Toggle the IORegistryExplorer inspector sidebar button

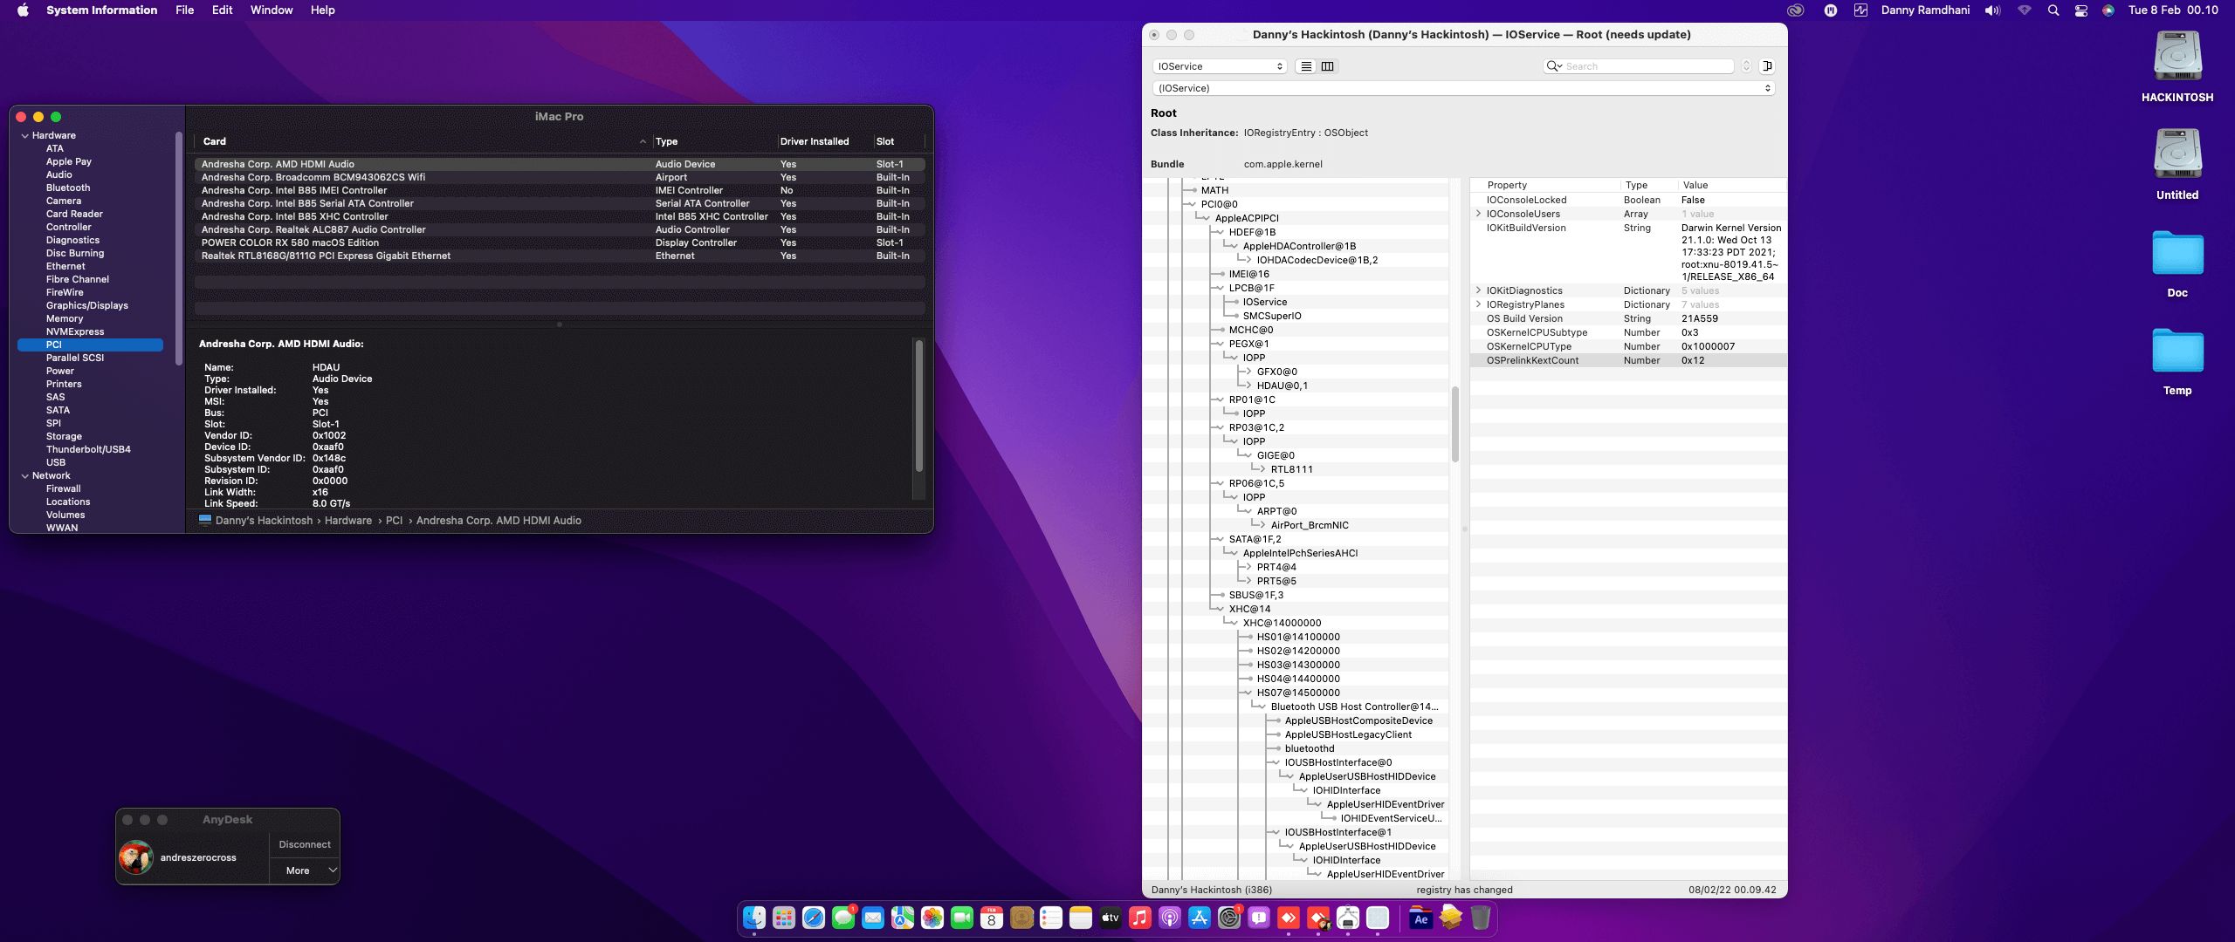point(1767,66)
